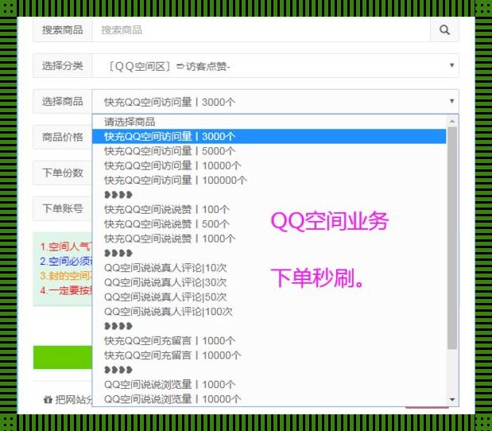Click the 商品价格 label
492x431 pixels.
coord(63,138)
